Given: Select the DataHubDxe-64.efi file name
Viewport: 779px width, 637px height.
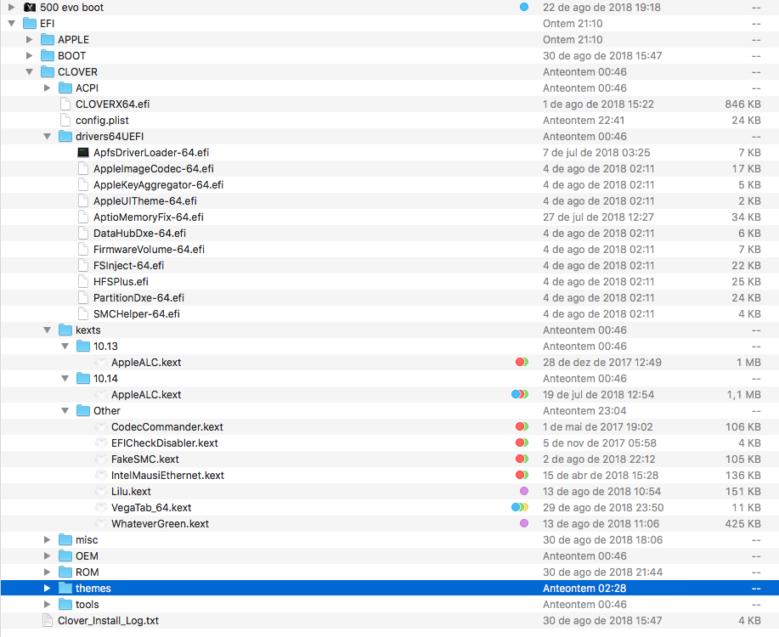Looking at the screenshot, I should tap(139, 234).
